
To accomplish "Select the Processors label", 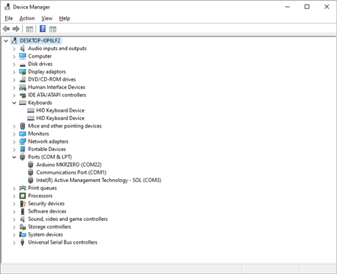I will tap(40, 196).
